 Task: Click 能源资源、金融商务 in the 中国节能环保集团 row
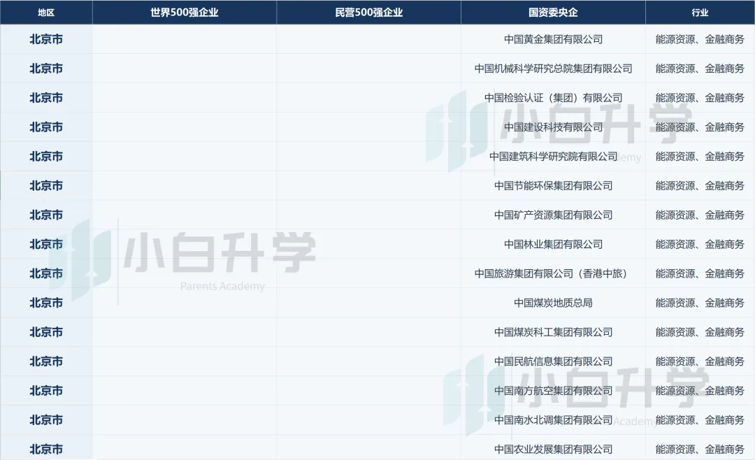[700, 186]
